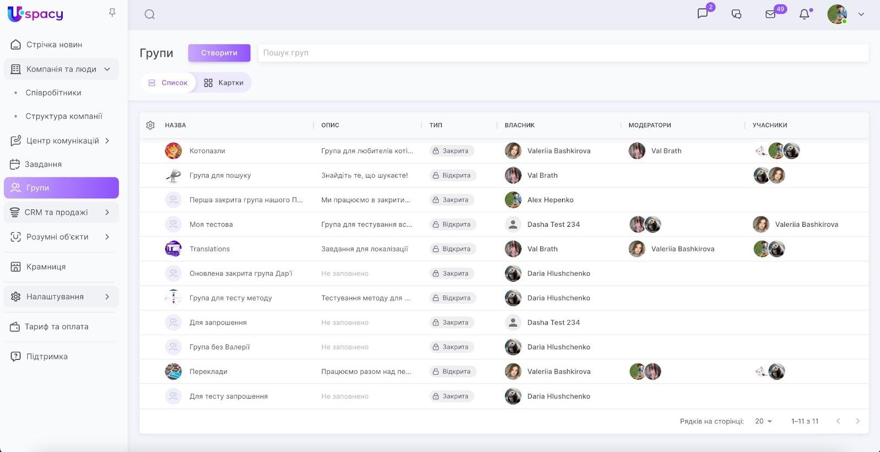This screenshot has width=880, height=452.
Task: Open the search magnifier in the top bar
Action: (150, 14)
